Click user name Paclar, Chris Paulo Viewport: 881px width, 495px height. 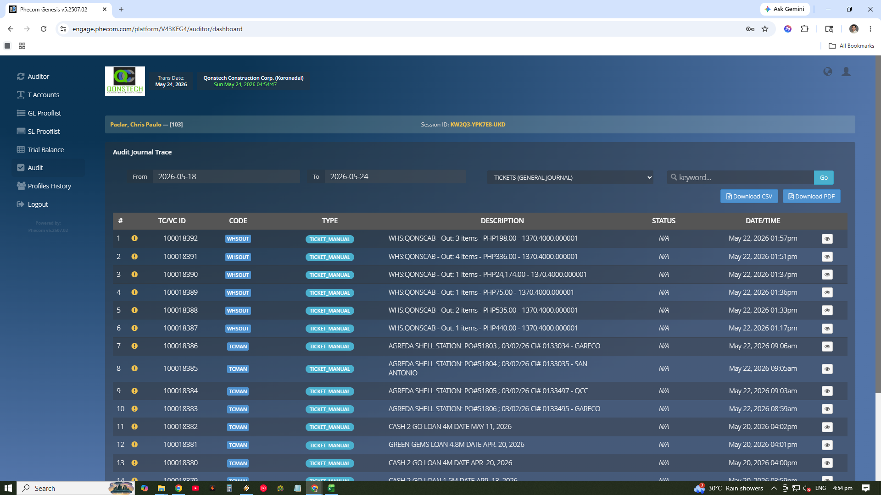[136, 125]
